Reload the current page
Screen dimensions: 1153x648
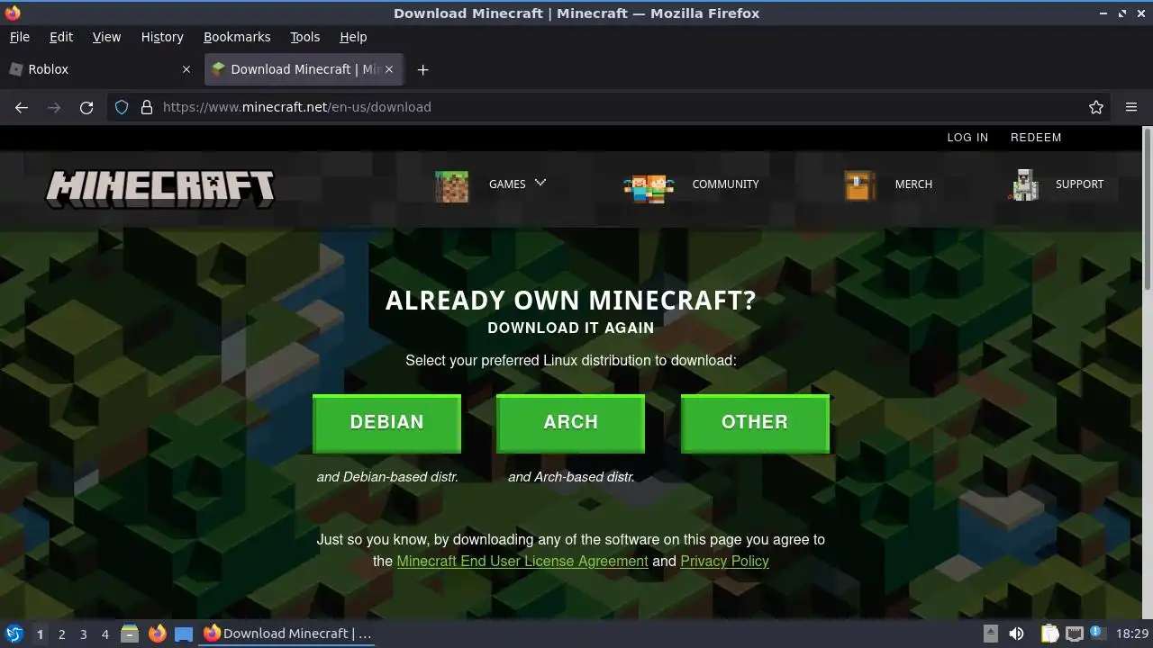pos(86,107)
